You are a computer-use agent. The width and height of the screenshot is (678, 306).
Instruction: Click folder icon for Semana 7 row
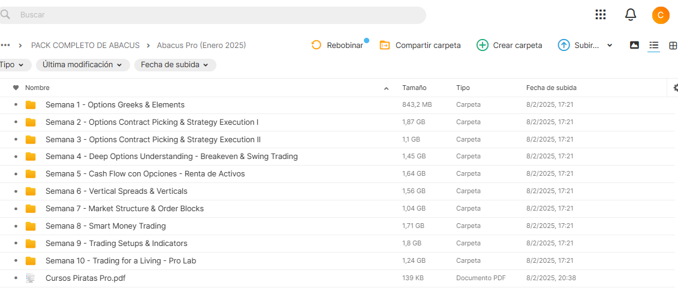30,209
